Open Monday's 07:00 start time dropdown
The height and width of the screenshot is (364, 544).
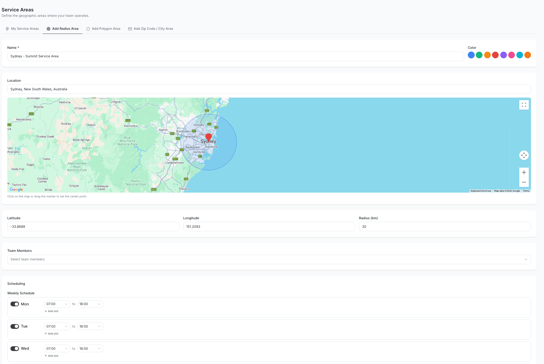click(57, 304)
